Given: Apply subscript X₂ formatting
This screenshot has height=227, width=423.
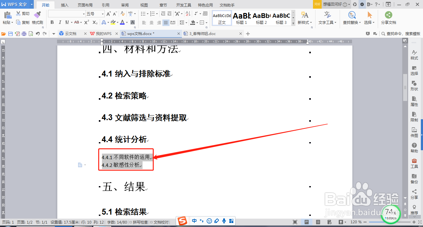Looking at the screenshot, I should click(95, 22).
